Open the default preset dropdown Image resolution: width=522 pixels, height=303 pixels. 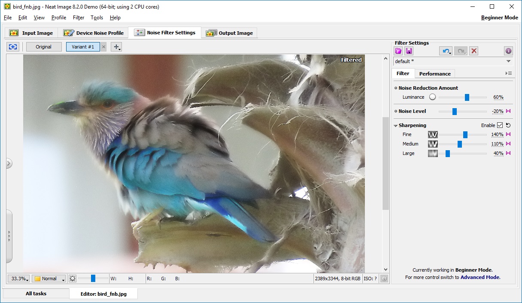(x=509, y=61)
